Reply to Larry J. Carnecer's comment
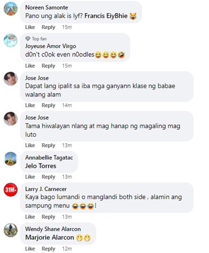Screen dimensions: 209x253 pyautogui.click(x=48, y=217)
